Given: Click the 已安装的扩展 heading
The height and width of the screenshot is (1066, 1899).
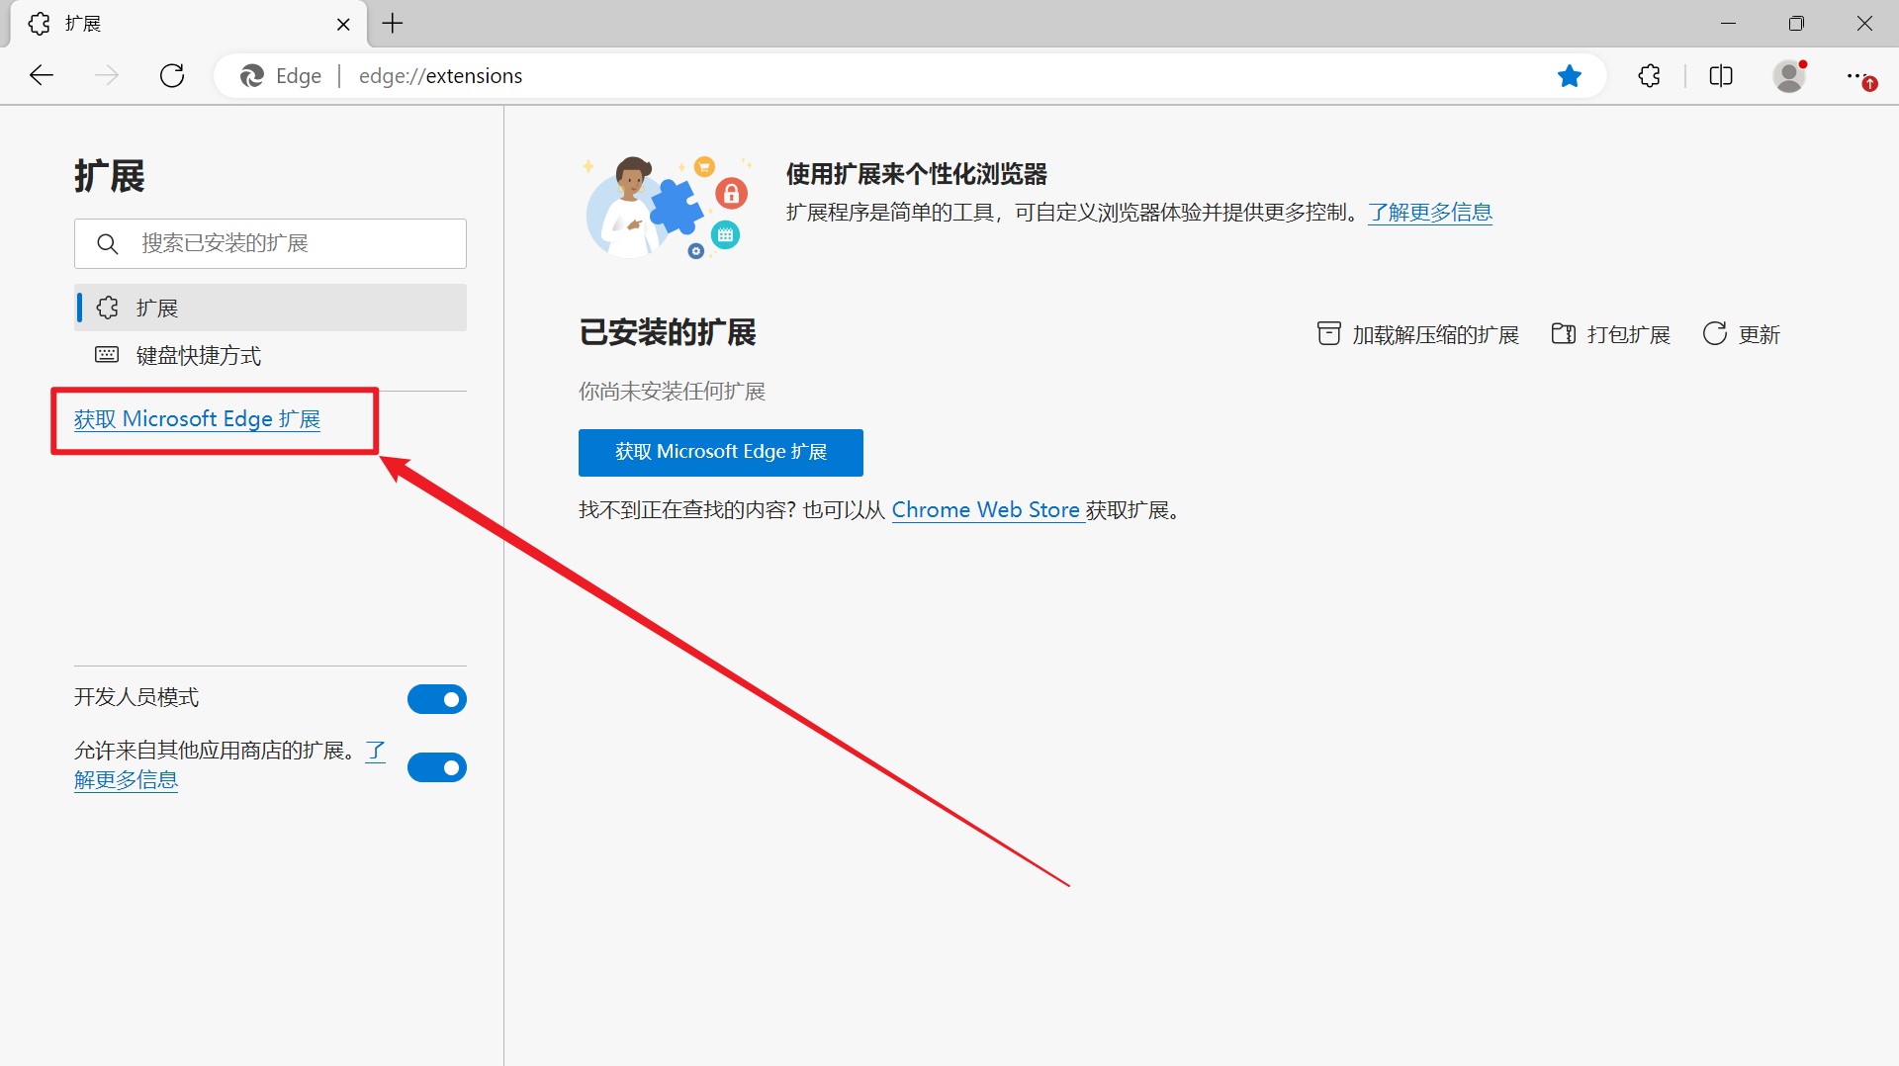Looking at the screenshot, I should (x=668, y=333).
